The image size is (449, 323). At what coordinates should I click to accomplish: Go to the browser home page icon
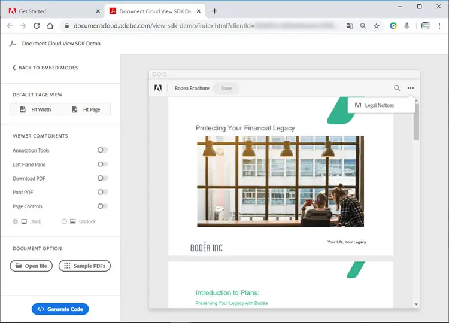(50, 26)
